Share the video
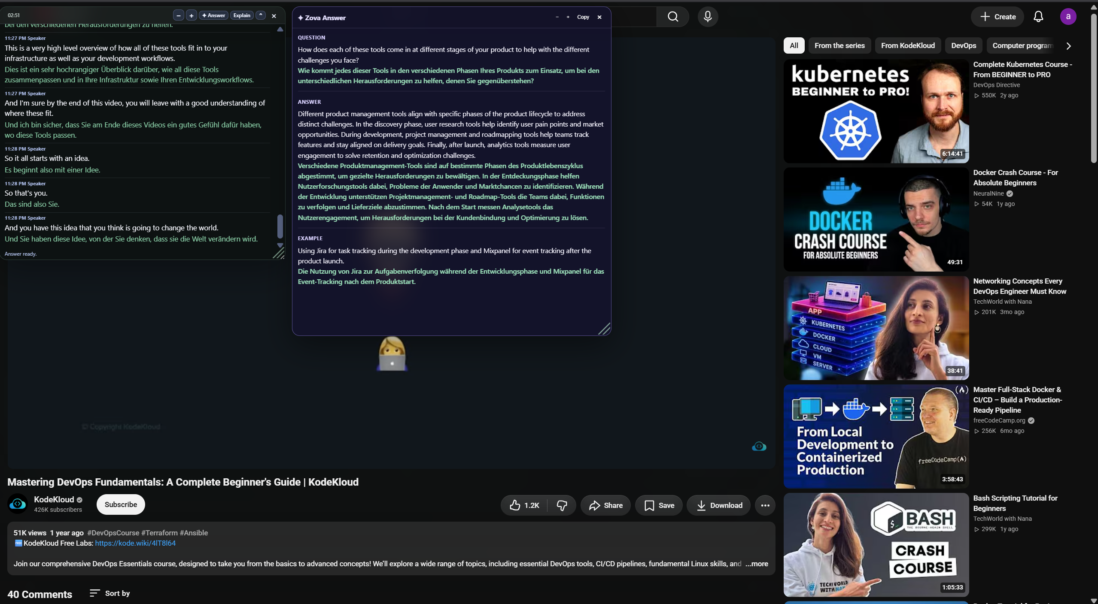This screenshot has height=604, width=1098. coord(605,505)
